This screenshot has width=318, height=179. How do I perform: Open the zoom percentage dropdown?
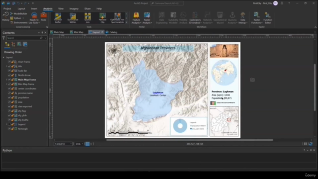pyautogui.click(x=82, y=144)
